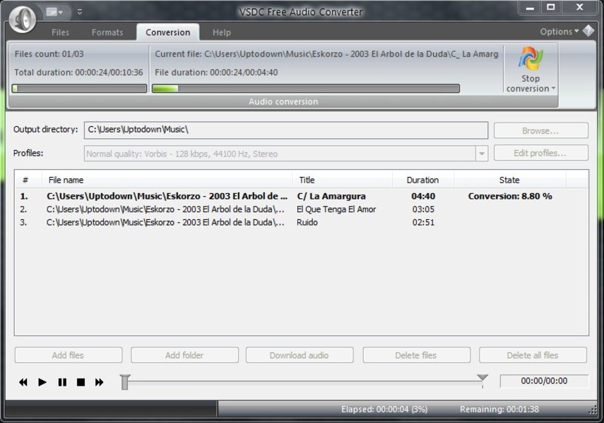This screenshot has height=423, width=604.
Task: Click the Remaining: 00:01:38 status text
Action: pos(499,410)
